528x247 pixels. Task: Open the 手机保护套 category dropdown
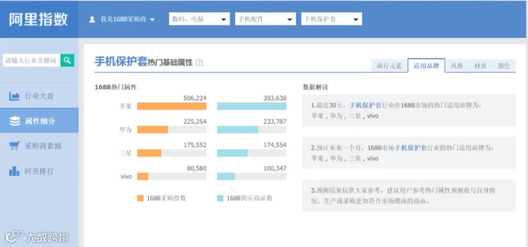point(331,19)
